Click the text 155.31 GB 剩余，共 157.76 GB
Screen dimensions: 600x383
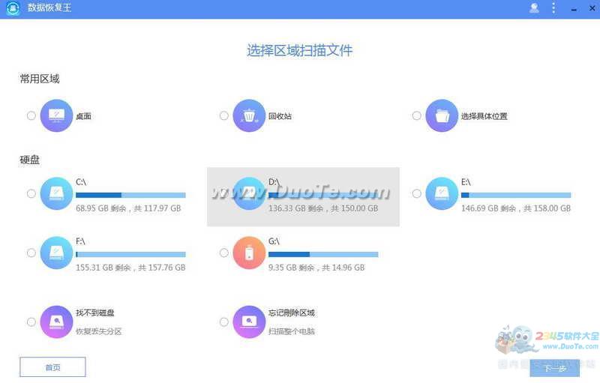pos(130,268)
